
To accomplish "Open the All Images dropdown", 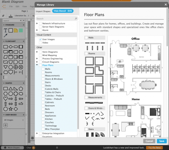I will pyautogui.click(x=14, y=120).
